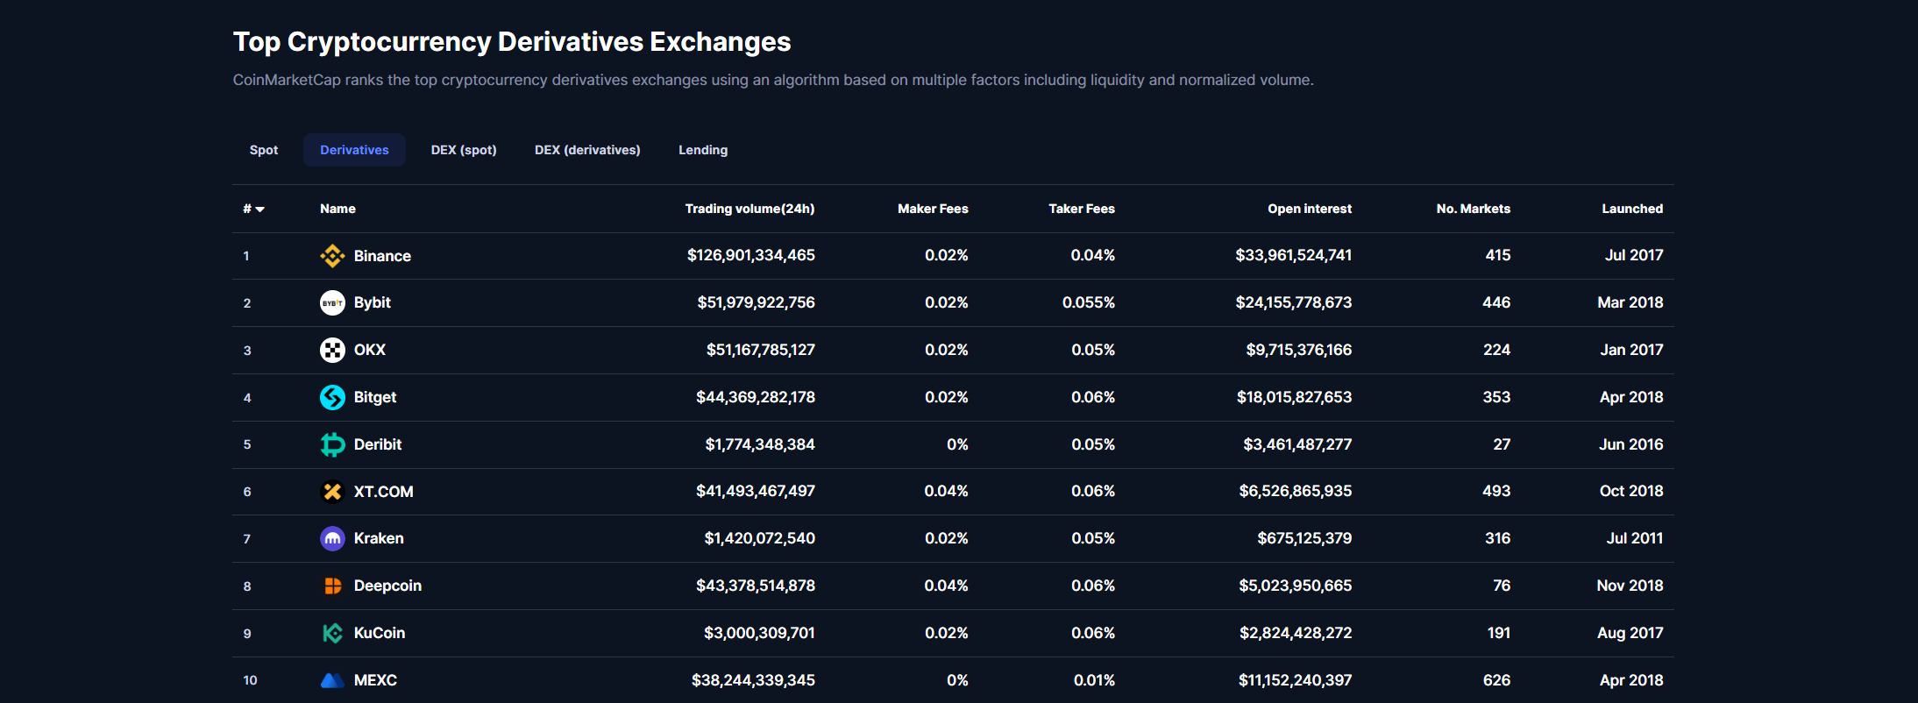Click the Top Cryptocurrency Derivatives Exchanges heading
This screenshot has width=1918, height=703.
coord(512,41)
